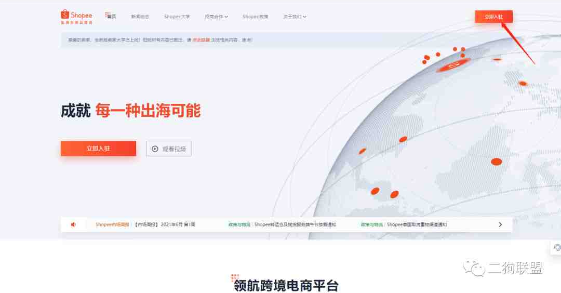Click the news ticker next arrow
The width and height of the screenshot is (561, 293).
500,224
